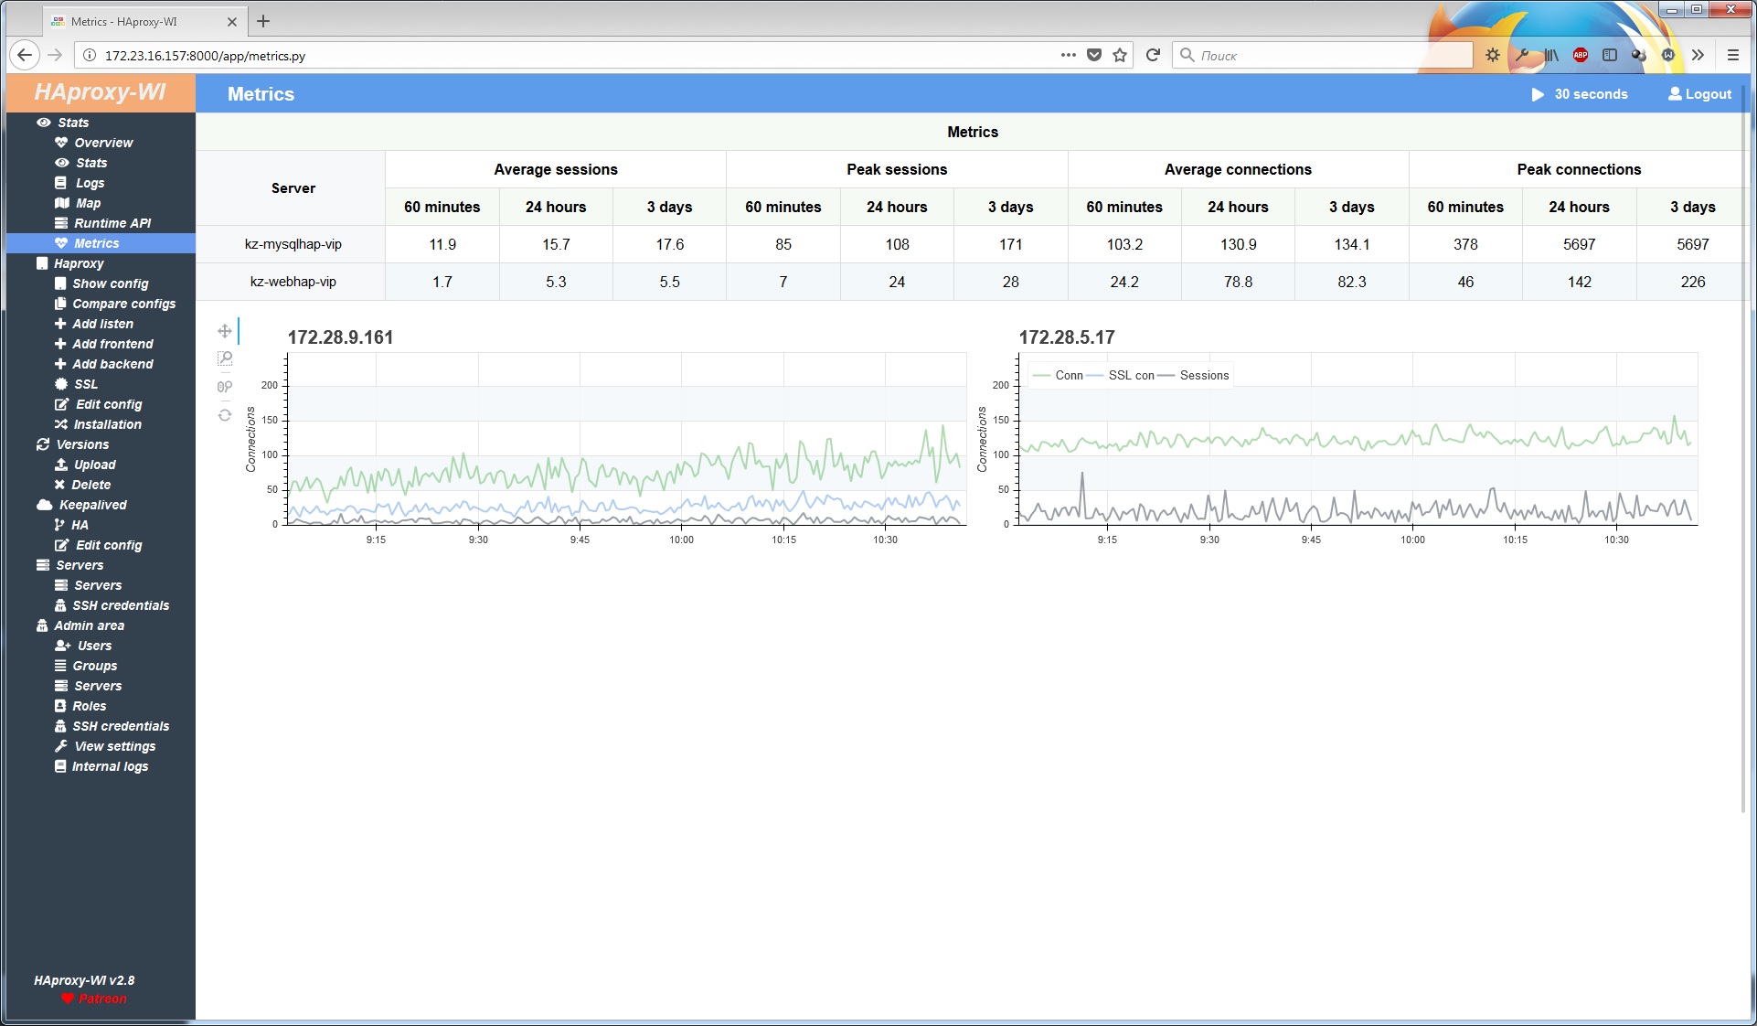Open Installation page in sidebar
Screen dimensions: 1757x1026
point(107,424)
